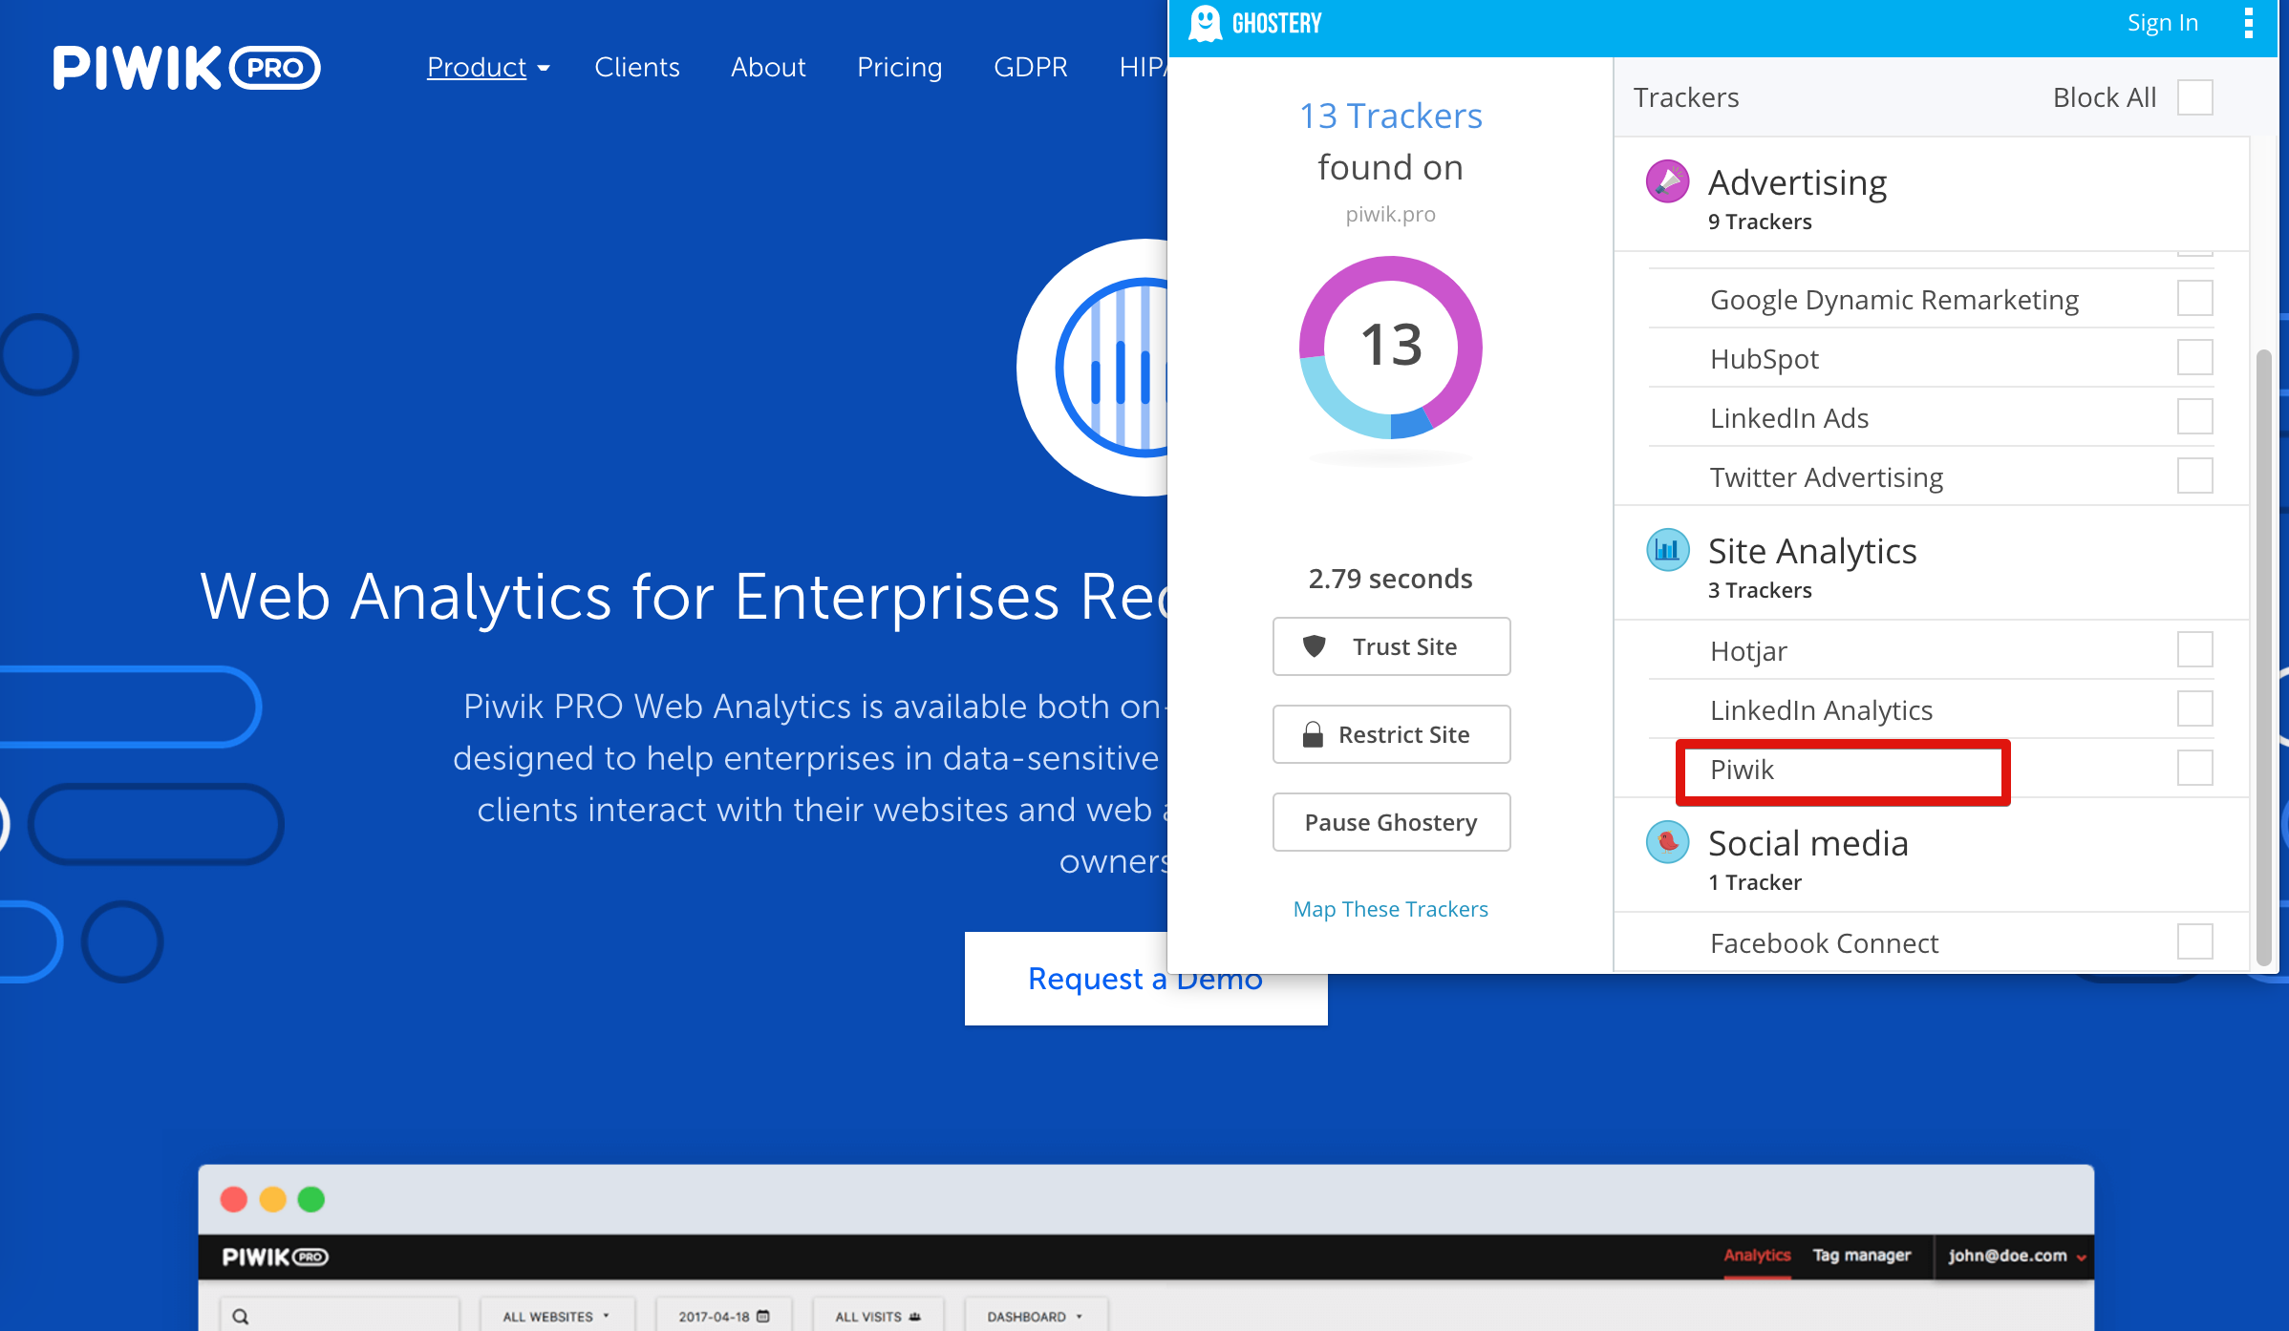Click Sign In in Ghostery

point(2163,23)
